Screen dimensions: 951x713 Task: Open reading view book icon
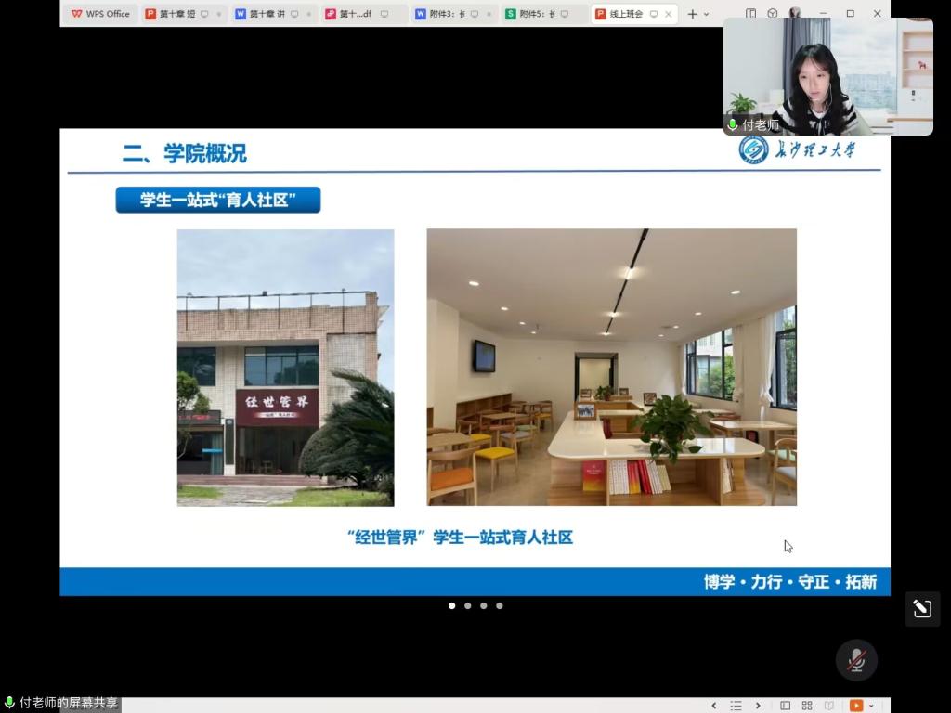[x=829, y=706]
